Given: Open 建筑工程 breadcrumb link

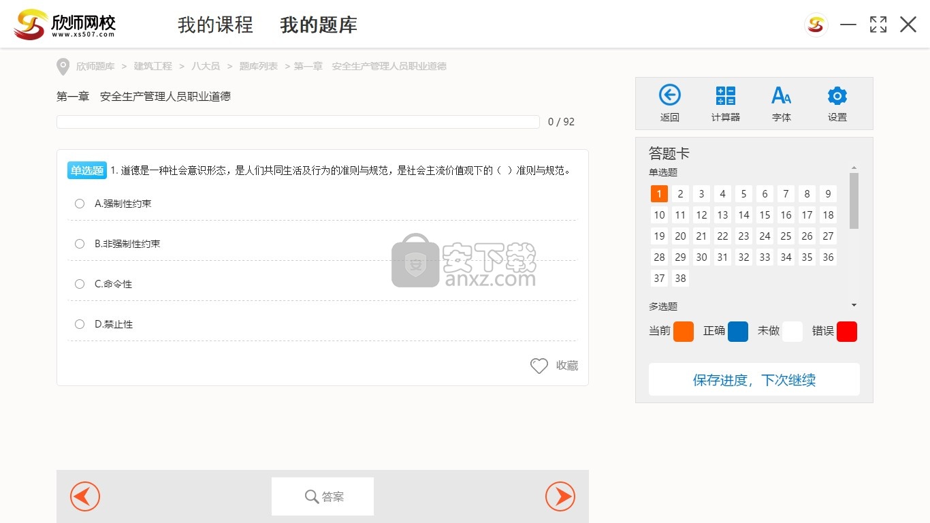Looking at the screenshot, I should tap(153, 66).
